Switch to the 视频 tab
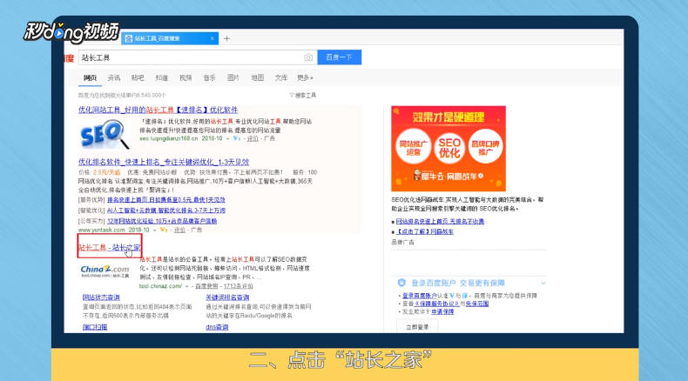The width and height of the screenshot is (688, 381). click(x=185, y=77)
